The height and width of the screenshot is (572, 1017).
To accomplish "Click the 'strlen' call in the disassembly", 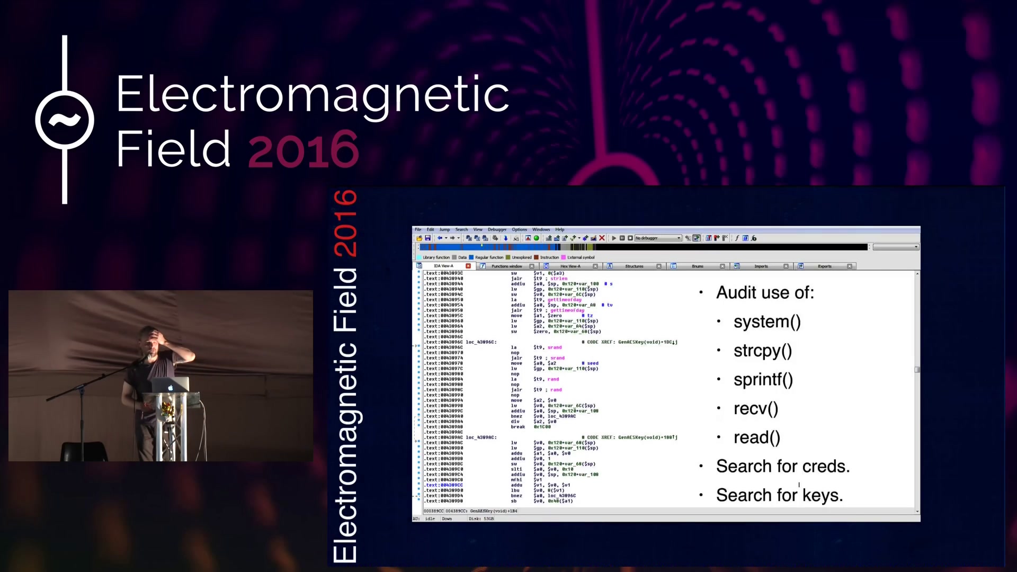I will (559, 279).
